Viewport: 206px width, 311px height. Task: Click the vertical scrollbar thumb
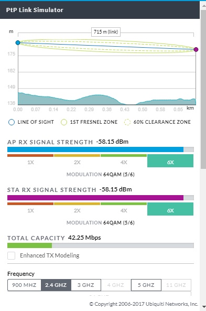tap(203, 89)
